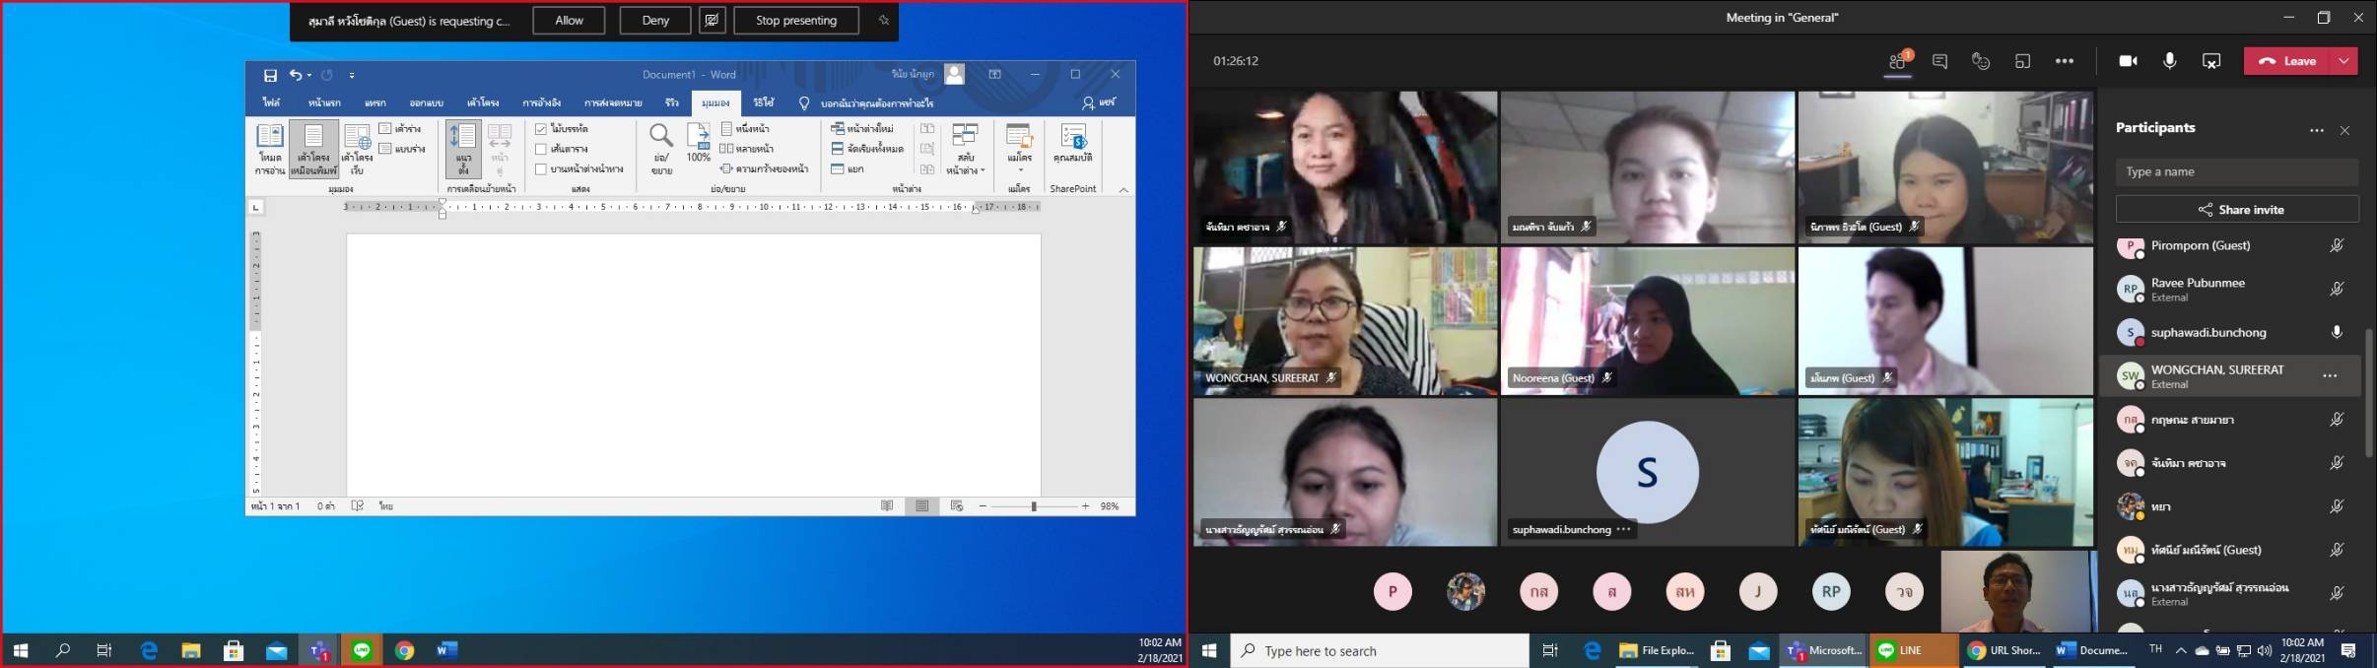Click the Share invite button

[2237, 210]
